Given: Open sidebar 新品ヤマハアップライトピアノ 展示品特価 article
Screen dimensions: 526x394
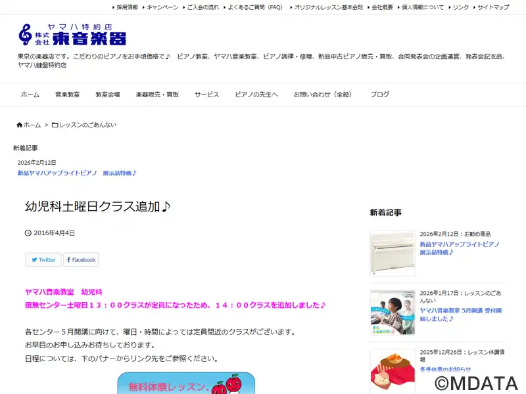Looking at the screenshot, I should pos(460,248).
